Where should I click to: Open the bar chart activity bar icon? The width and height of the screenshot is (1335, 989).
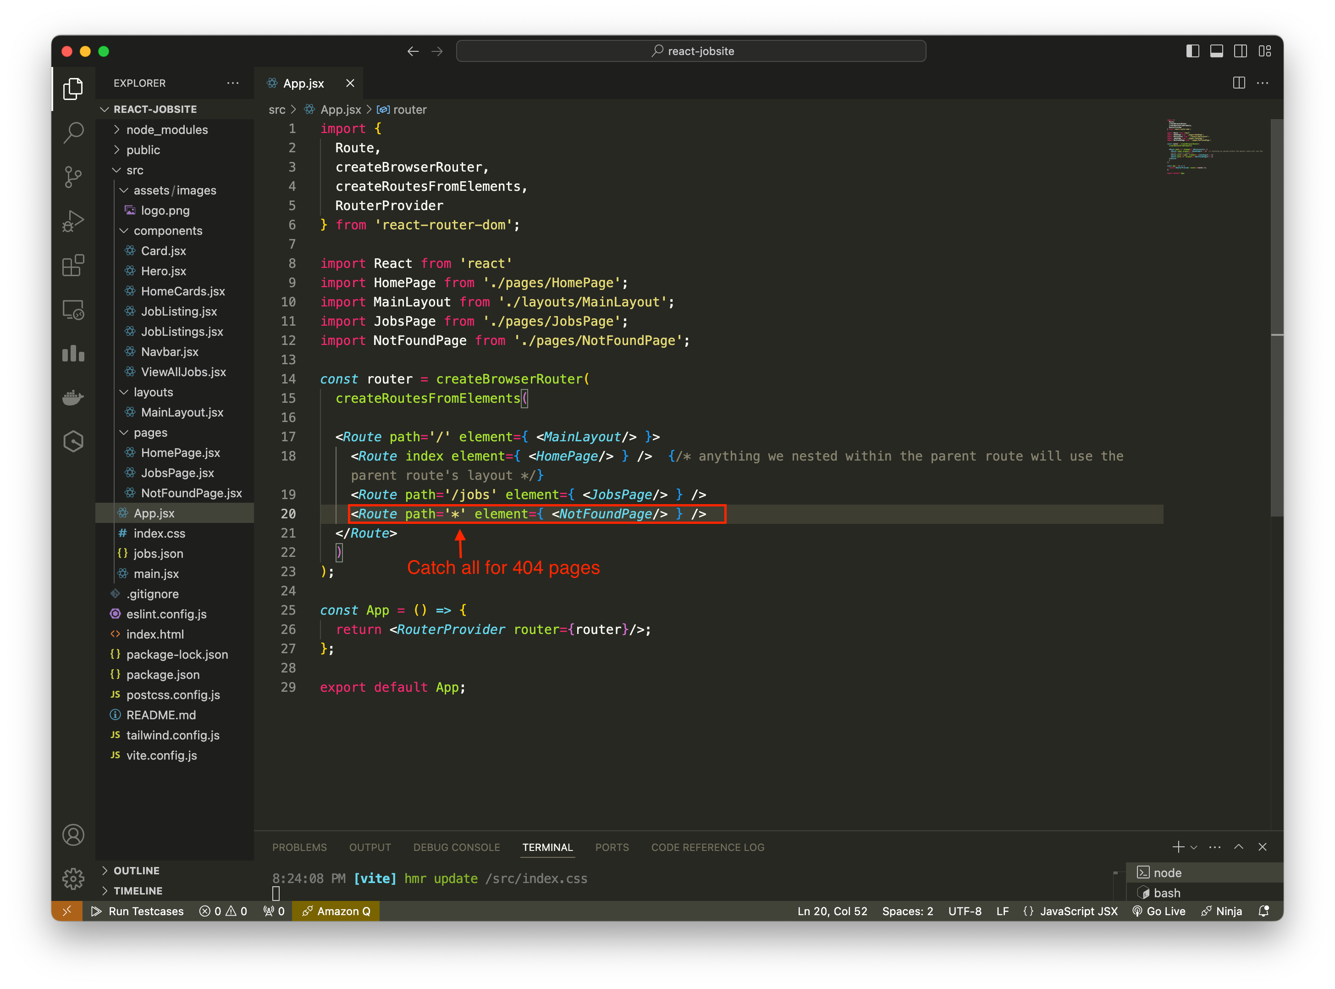[73, 353]
